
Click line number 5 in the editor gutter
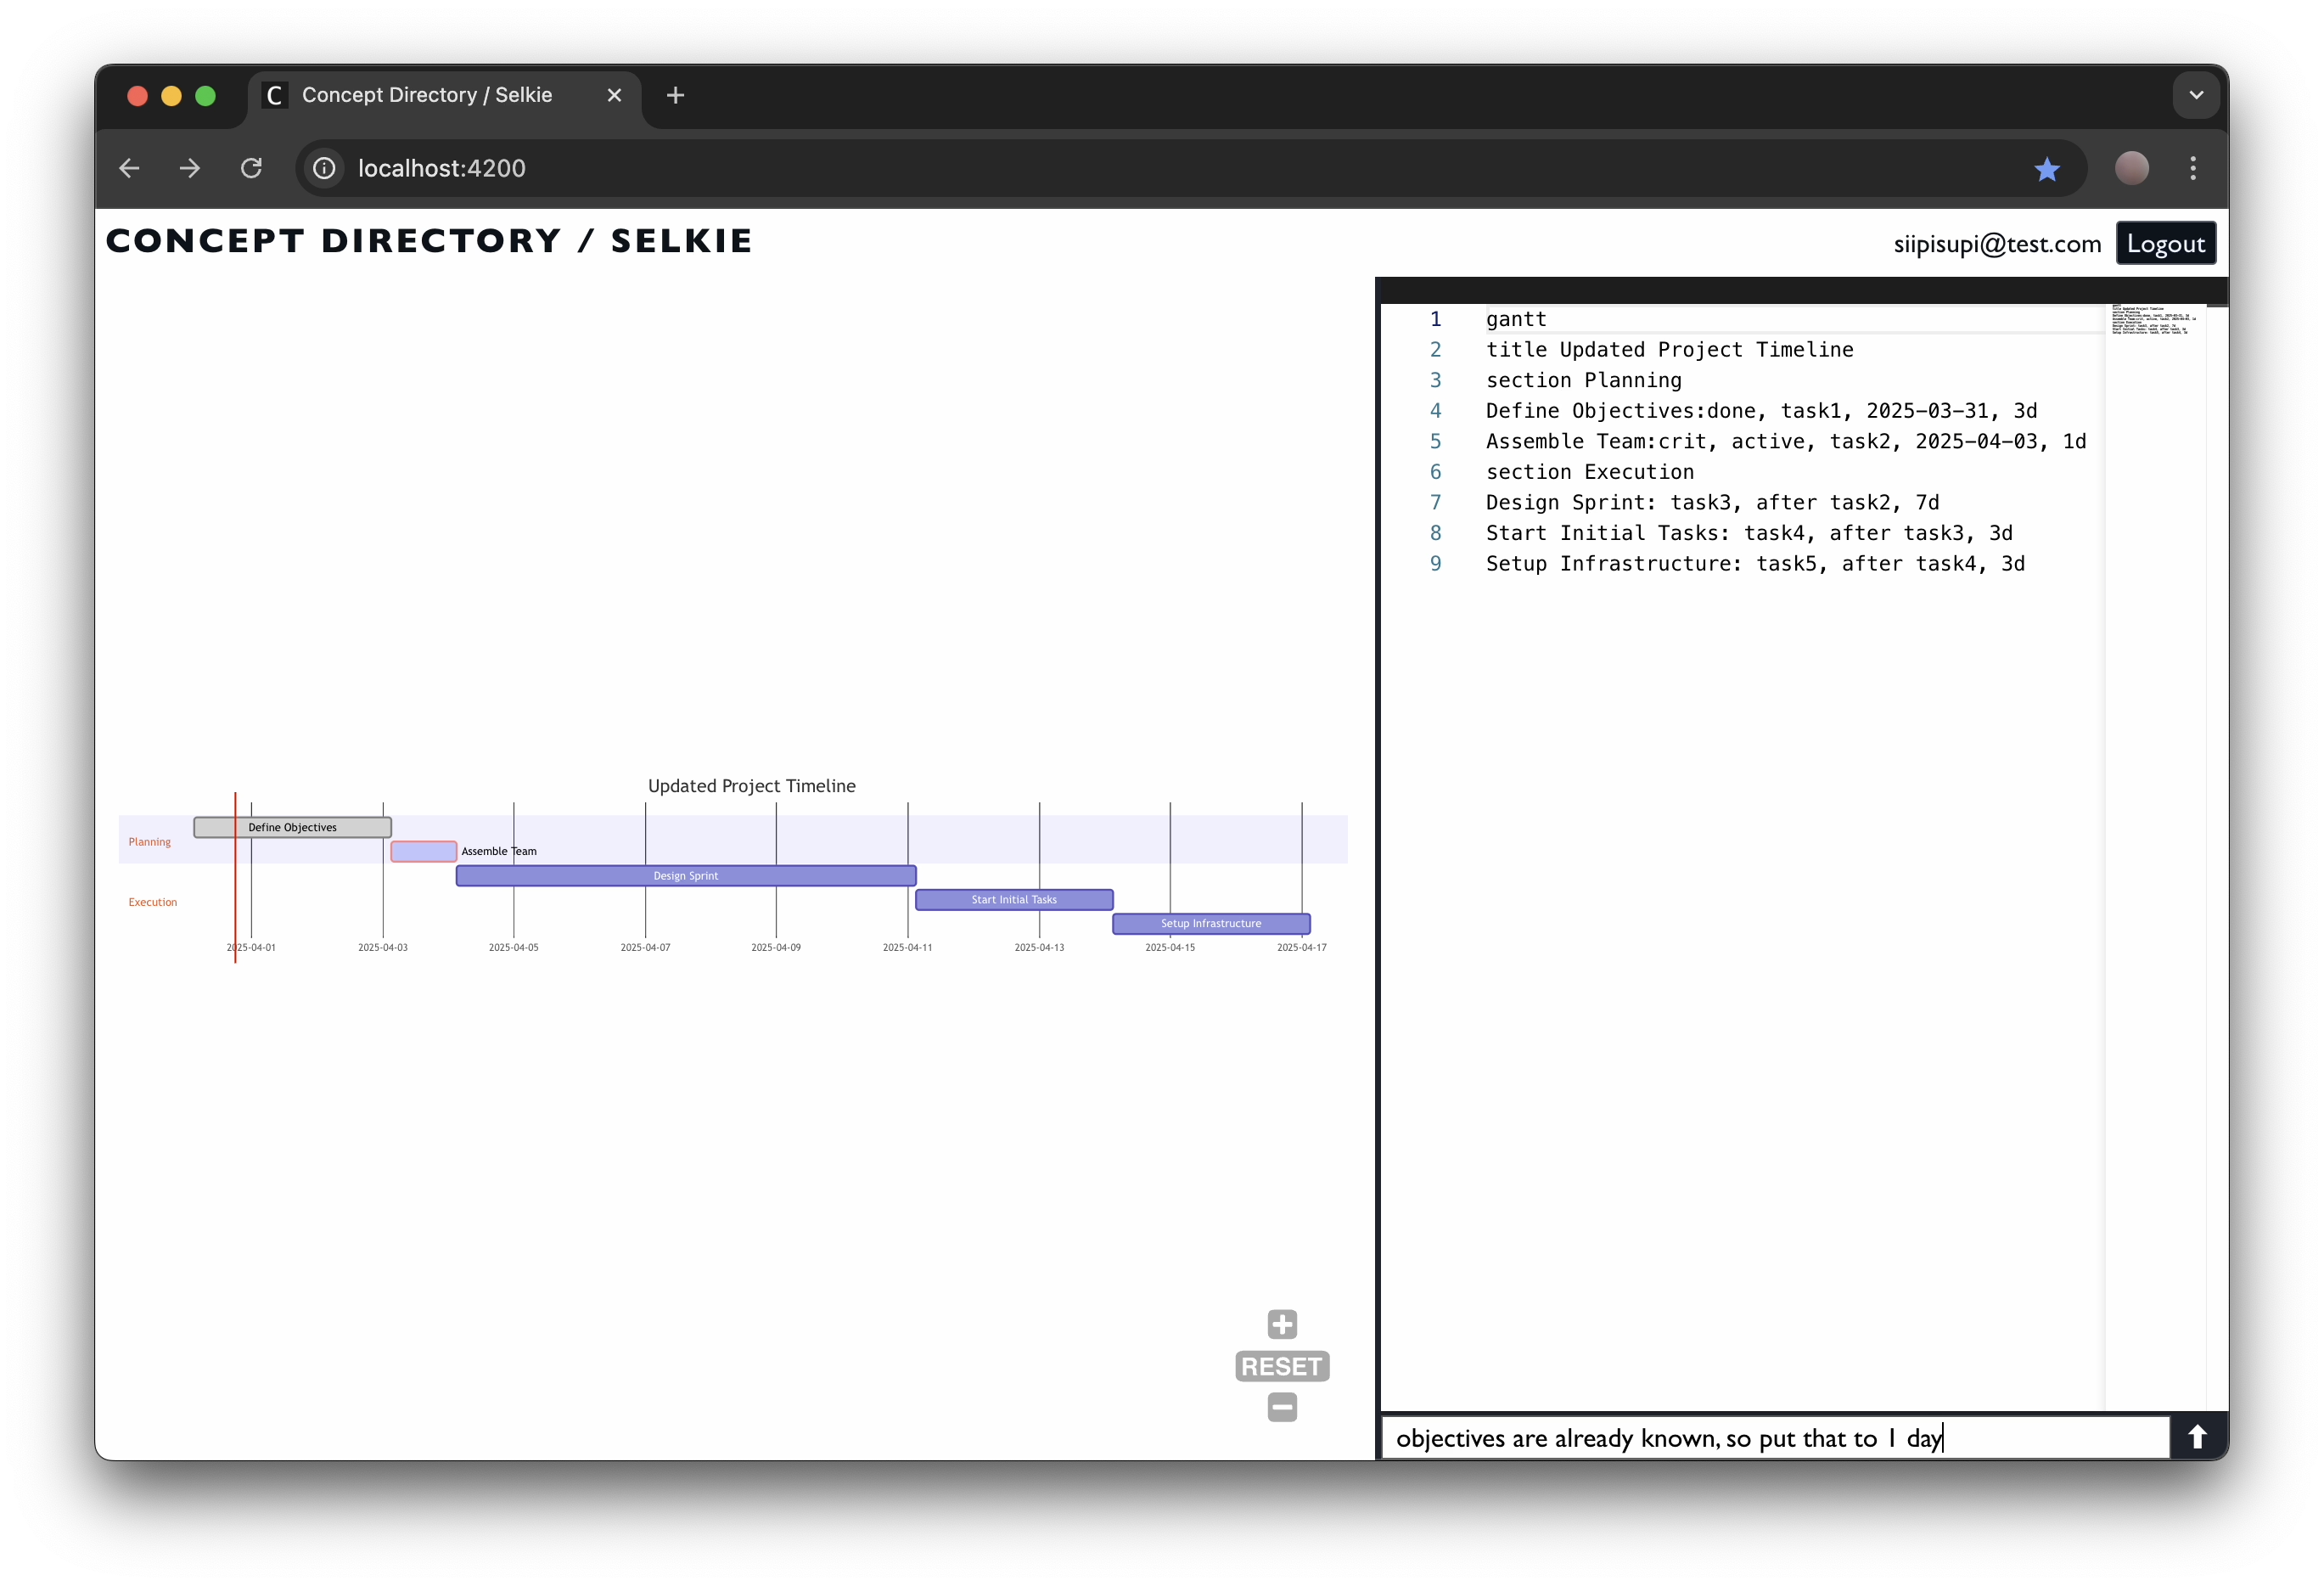pyautogui.click(x=1435, y=441)
